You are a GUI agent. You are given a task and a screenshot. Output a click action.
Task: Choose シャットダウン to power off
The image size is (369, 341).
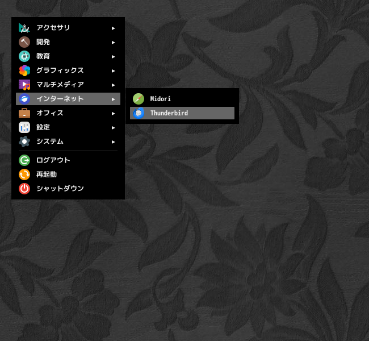tap(68, 189)
